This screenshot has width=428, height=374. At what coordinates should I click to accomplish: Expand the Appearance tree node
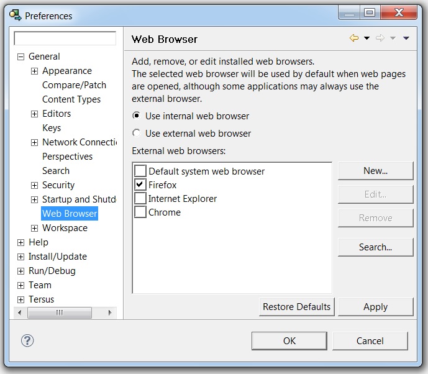(34, 71)
